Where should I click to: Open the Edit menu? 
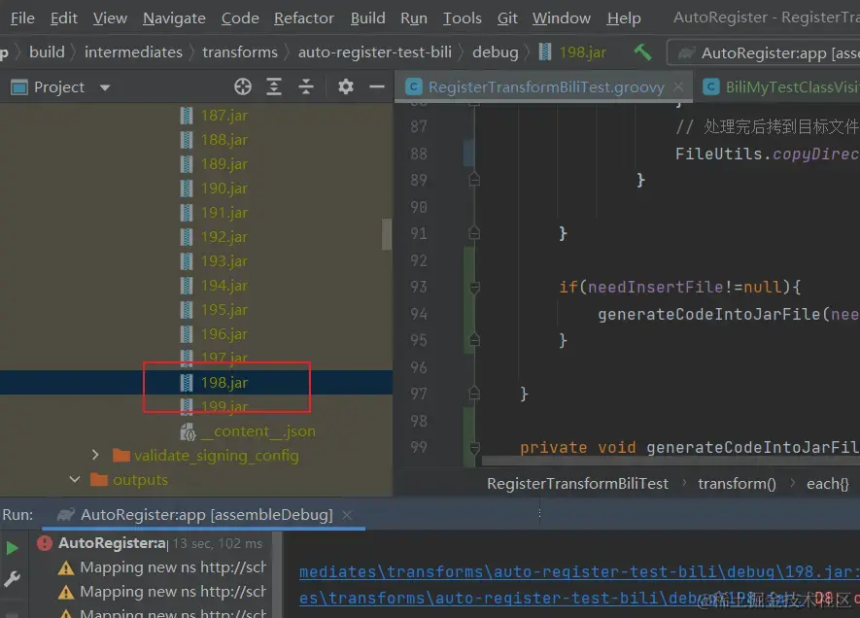tap(63, 18)
